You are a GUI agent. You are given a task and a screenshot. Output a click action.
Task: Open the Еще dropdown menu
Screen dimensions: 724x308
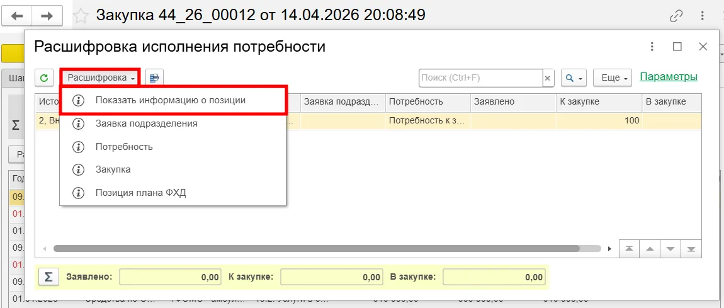613,78
